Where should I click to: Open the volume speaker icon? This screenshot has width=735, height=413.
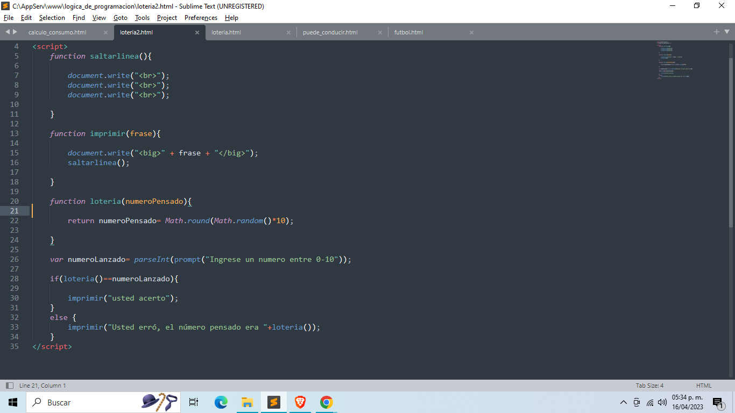point(662,402)
